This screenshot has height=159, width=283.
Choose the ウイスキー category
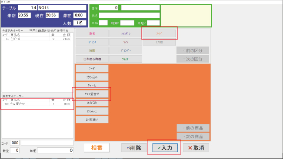126,59
